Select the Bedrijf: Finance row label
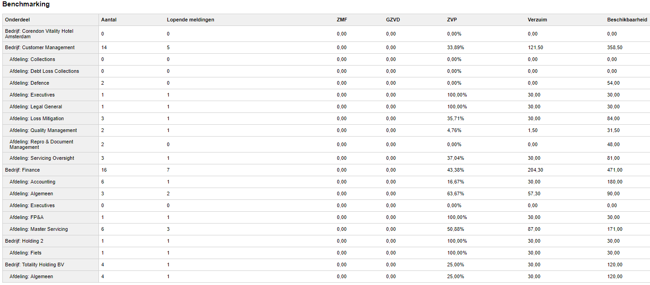This screenshot has height=285, width=650. coord(22,170)
